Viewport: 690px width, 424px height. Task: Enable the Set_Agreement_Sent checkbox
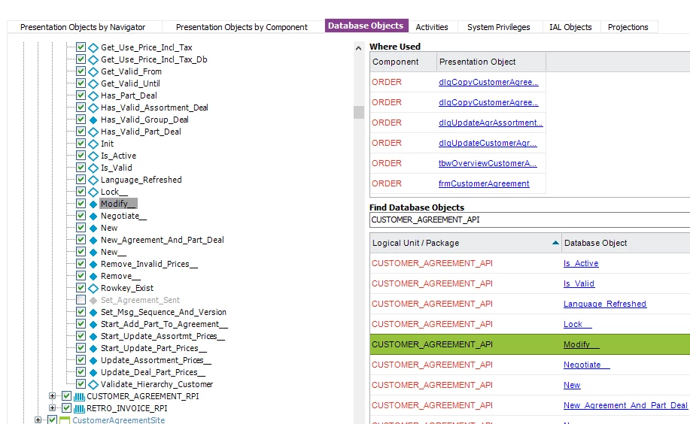81,300
